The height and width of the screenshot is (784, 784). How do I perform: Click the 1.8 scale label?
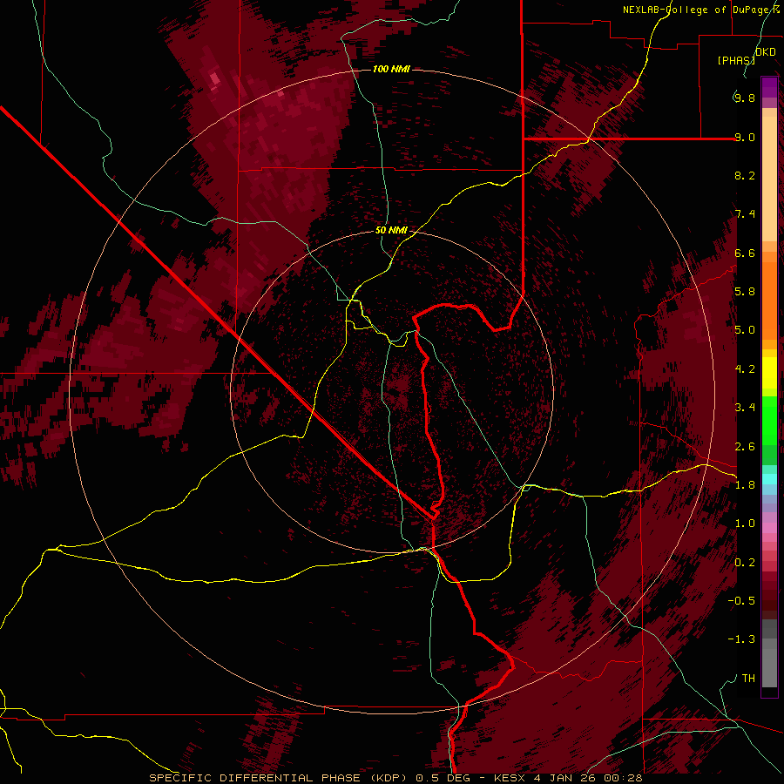[745, 485]
